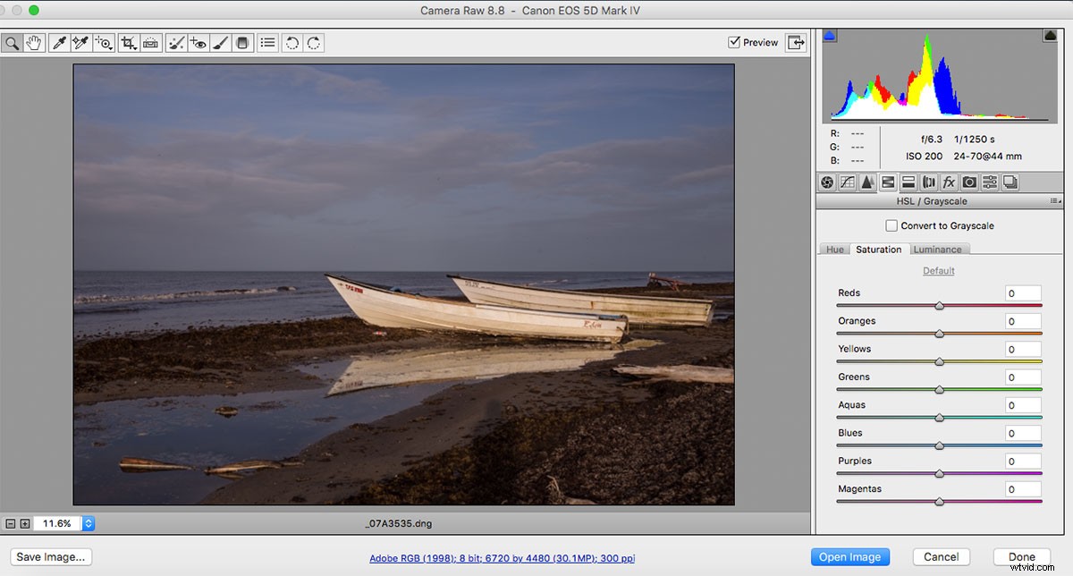
Task: Open the Crop tool options dropdown
Action: 134,47
